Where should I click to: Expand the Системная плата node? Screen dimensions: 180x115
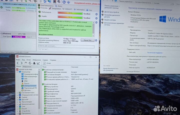click(x=17, y=93)
